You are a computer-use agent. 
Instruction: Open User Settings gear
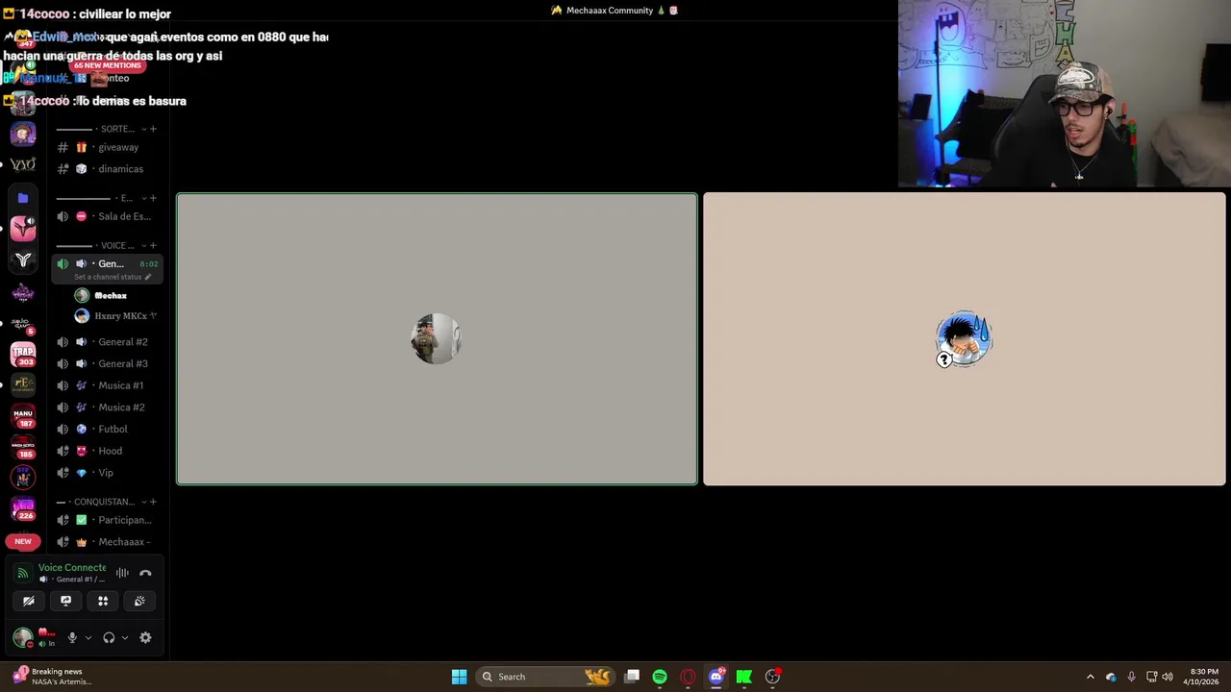[145, 637]
